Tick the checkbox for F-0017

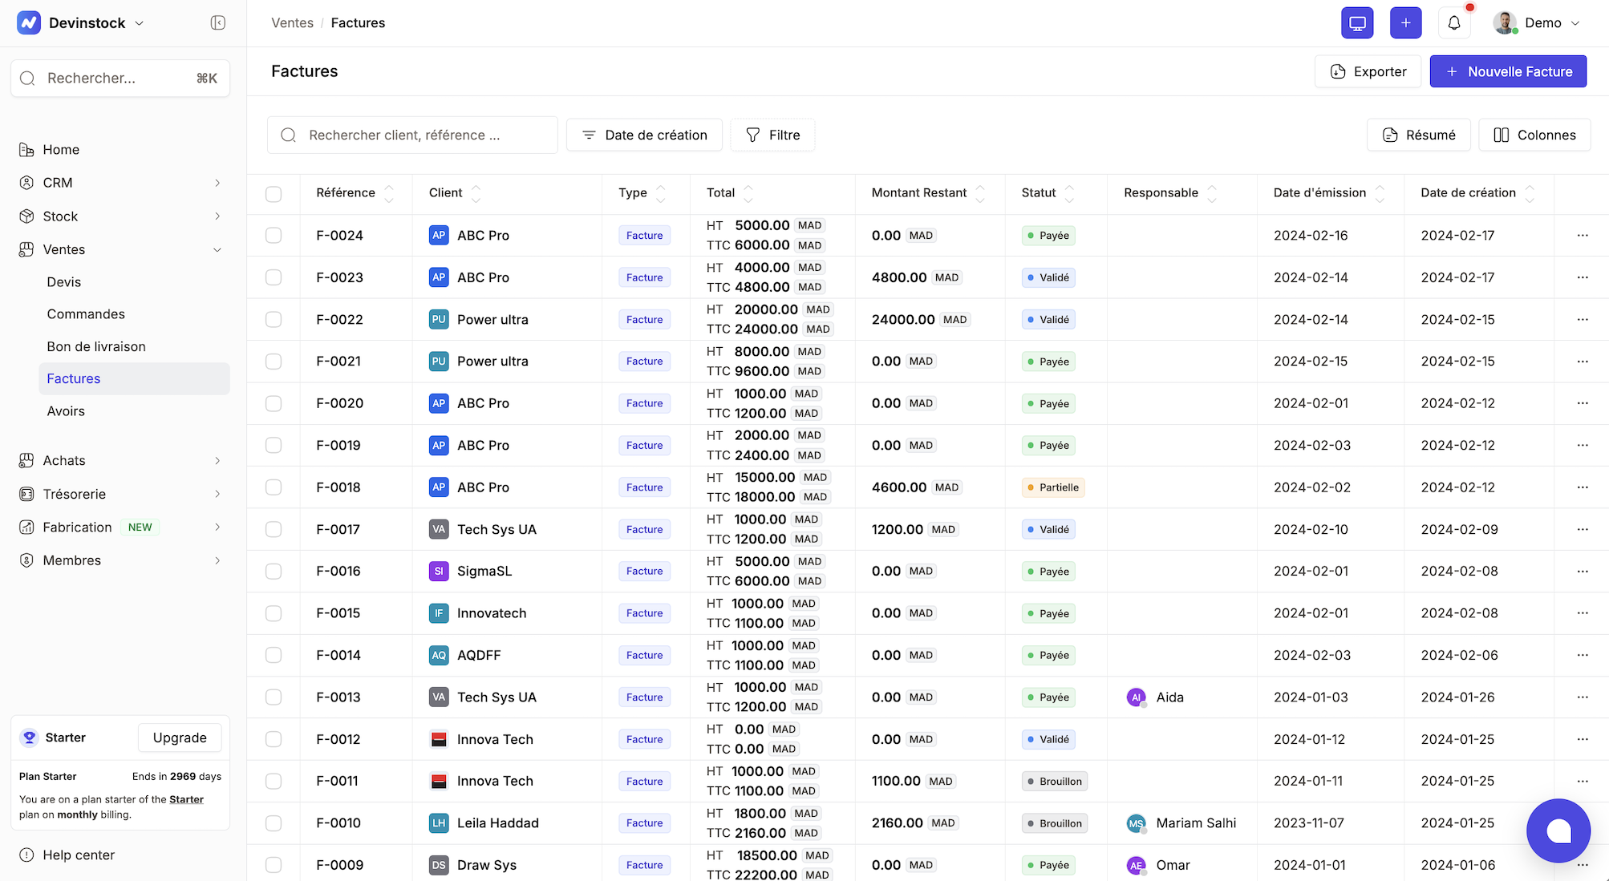pyautogui.click(x=274, y=529)
